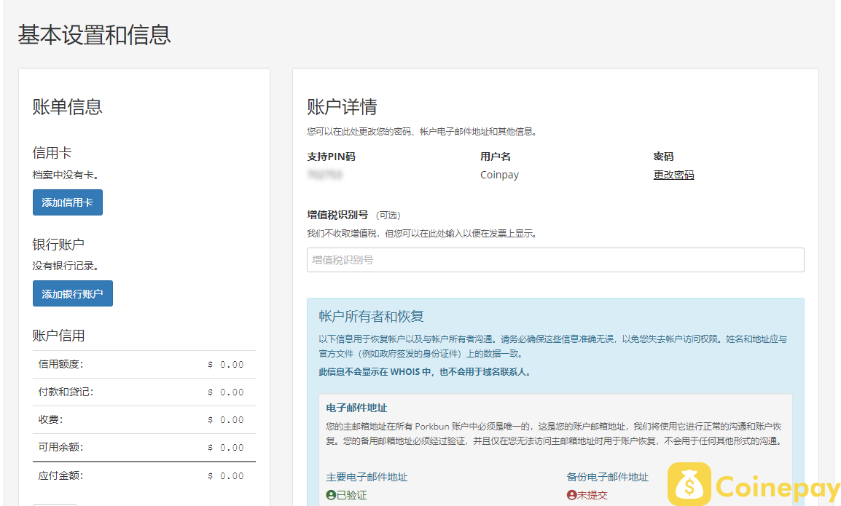Click the 付款和贷记 amount $ 0.00

tap(226, 392)
